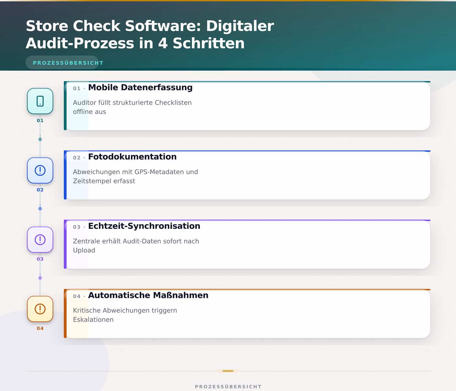Click the text 'Abweichungen mit GPS-Metadaten und Zeitstempel erfasst'
The width and height of the screenshot is (456, 391).
tap(135, 176)
